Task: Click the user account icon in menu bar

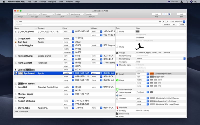Action: [x=182, y=2]
